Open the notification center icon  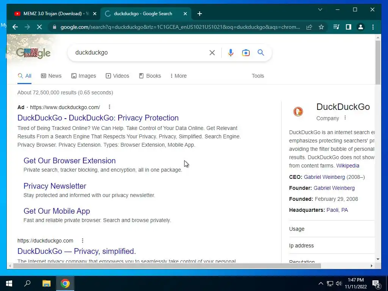pos(376,283)
